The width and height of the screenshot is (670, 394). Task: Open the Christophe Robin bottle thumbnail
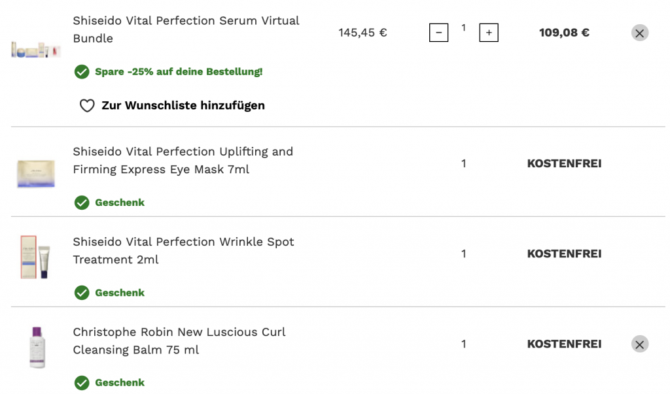[x=37, y=347]
